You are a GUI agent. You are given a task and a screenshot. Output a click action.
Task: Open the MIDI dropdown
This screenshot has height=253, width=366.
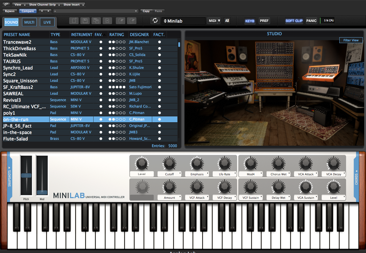point(214,21)
